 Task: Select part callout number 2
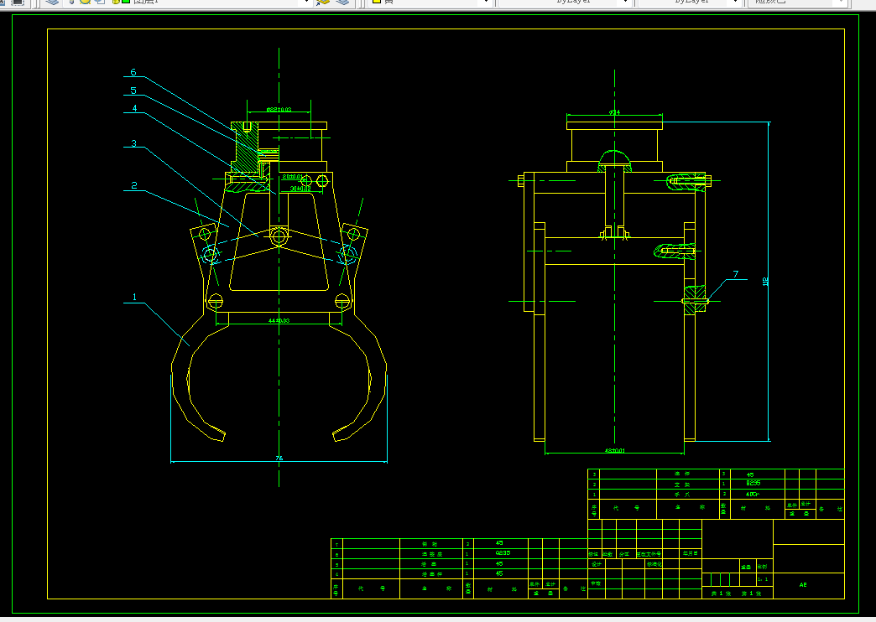[x=134, y=185]
